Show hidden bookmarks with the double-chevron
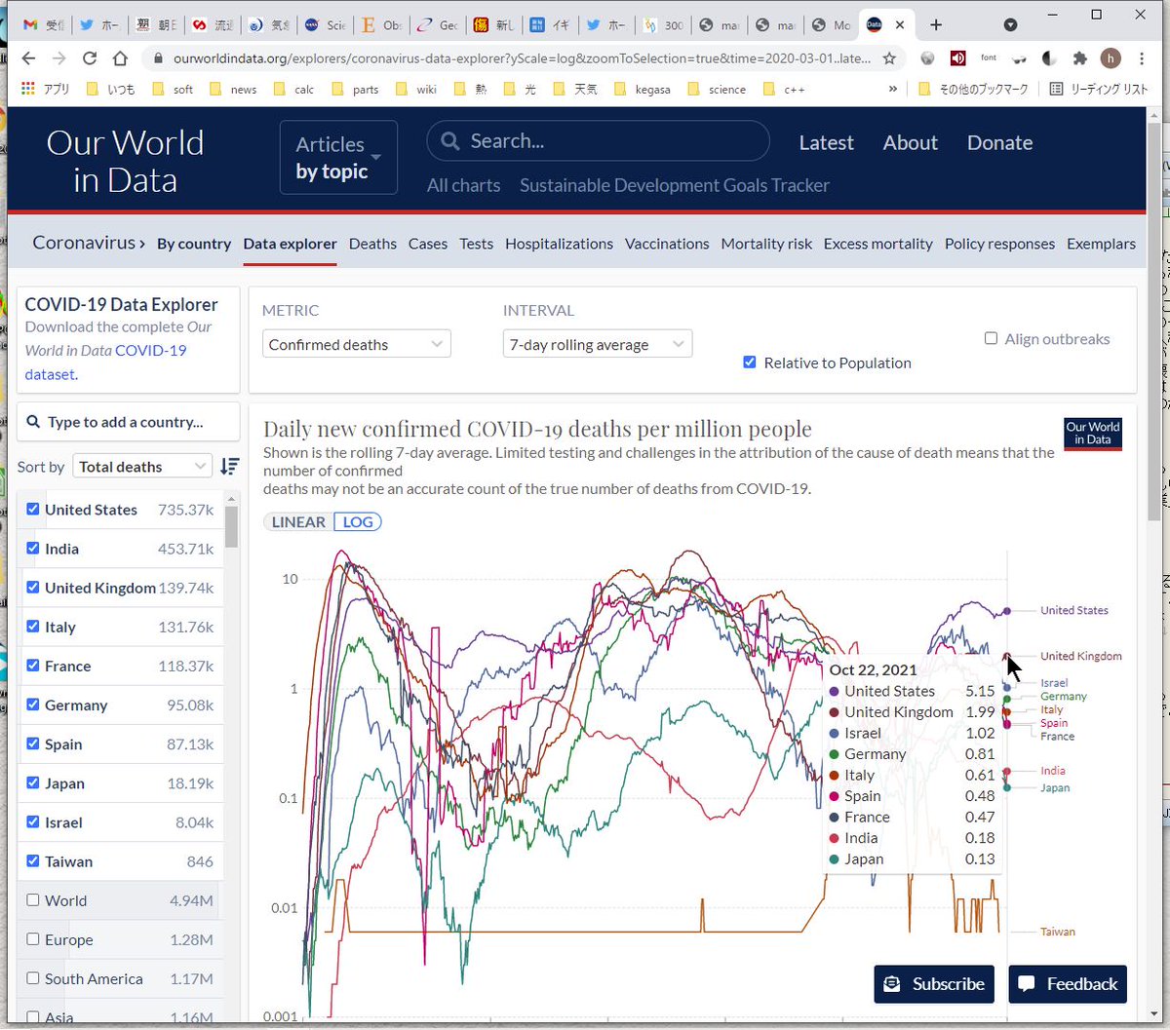Viewport: 1170px width, 1030px height. (893, 89)
